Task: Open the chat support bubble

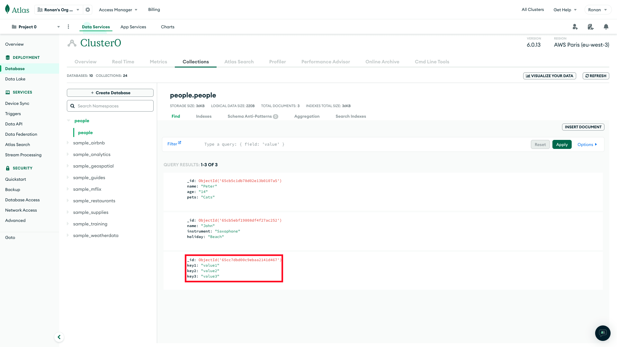Action: [603, 333]
